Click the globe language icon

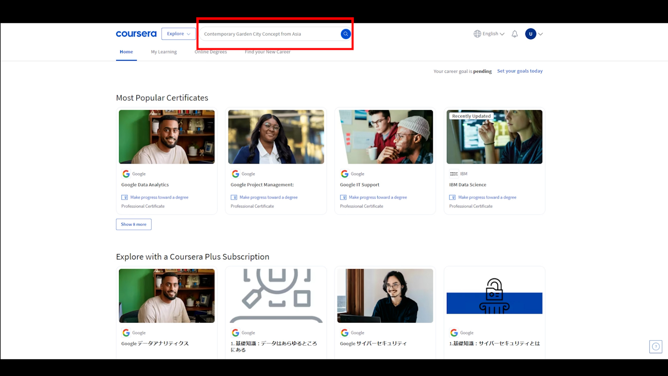pyautogui.click(x=477, y=34)
